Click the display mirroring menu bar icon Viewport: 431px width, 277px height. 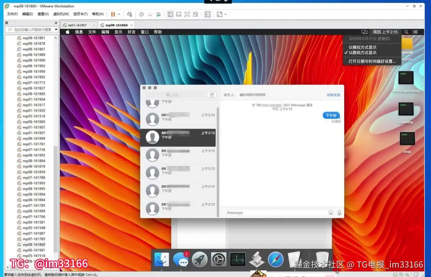pos(365,32)
